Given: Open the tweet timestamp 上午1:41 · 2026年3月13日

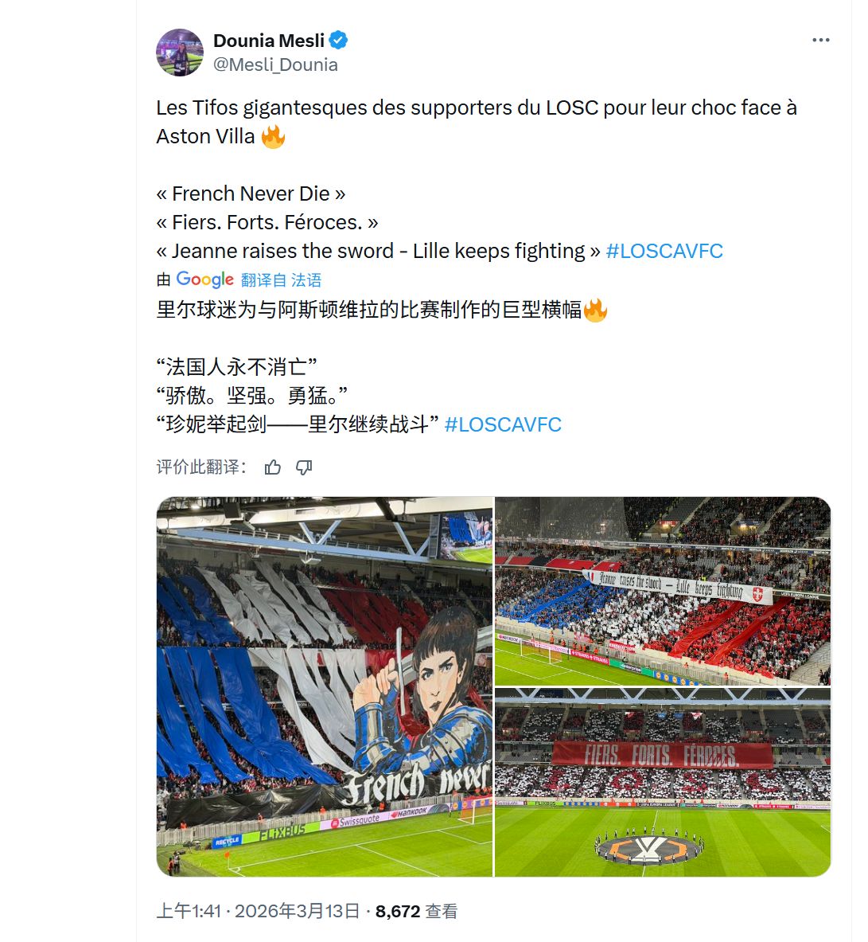Looking at the screenshot, I should click(258, 911).
